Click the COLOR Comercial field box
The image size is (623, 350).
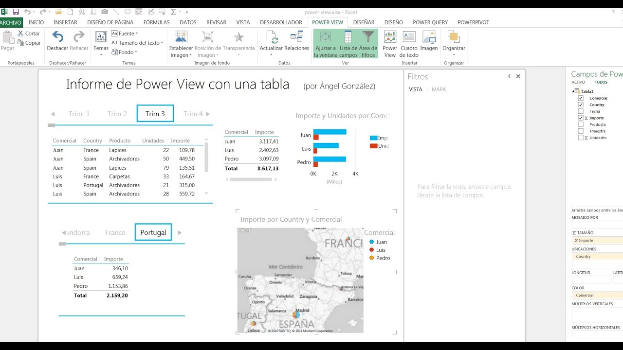point(597,295)
